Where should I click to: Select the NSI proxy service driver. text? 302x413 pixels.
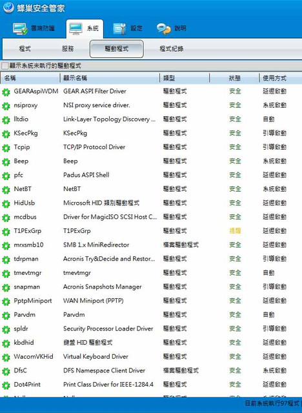pos(96,105)
